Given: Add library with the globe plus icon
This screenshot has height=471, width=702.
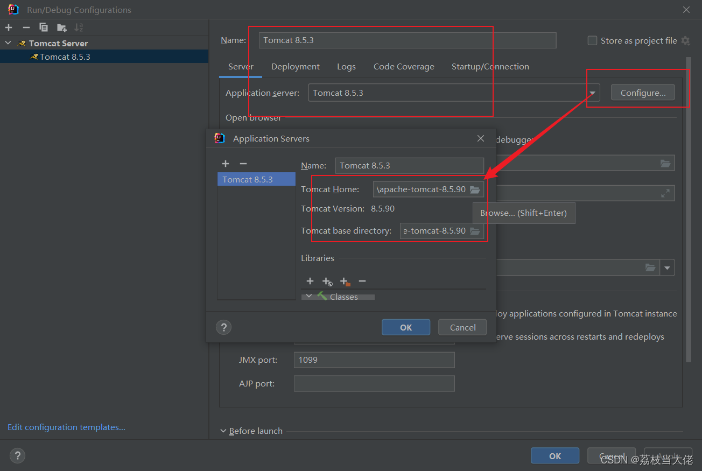Looking at the screenshot, I should tap(327, 281).
